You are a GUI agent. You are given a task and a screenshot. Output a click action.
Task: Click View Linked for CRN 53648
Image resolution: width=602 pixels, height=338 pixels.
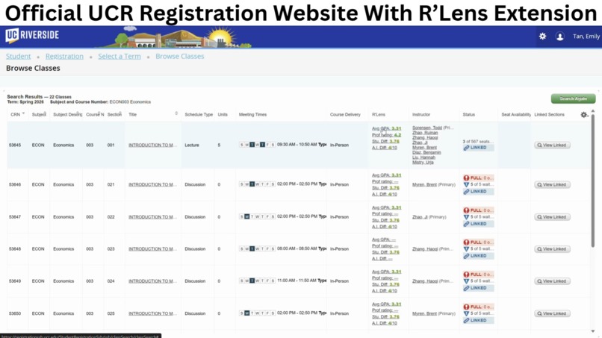(x=552, y=249)
